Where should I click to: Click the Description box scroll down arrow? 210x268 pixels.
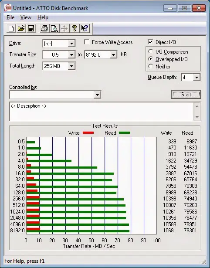pyautogui.click(x=197, y=117)
